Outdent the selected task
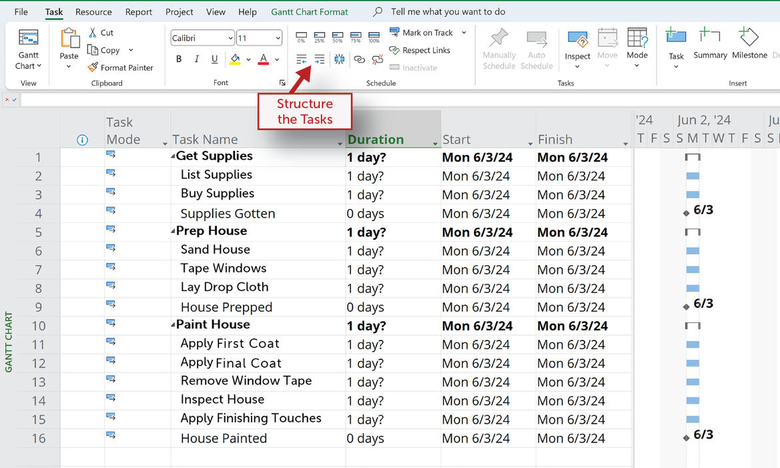This screenshot has height=468, width=780. (302, 59)
